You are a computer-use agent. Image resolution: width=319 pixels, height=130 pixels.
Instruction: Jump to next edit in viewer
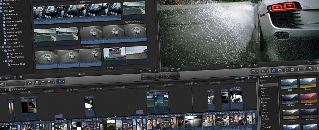255,65
